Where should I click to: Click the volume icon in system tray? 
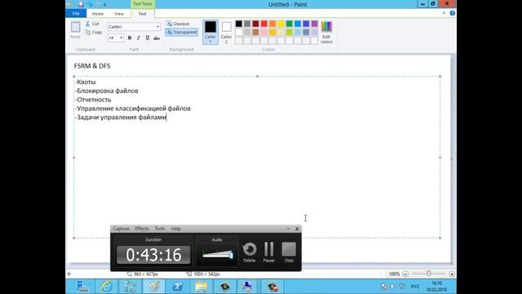pos(393,287)
